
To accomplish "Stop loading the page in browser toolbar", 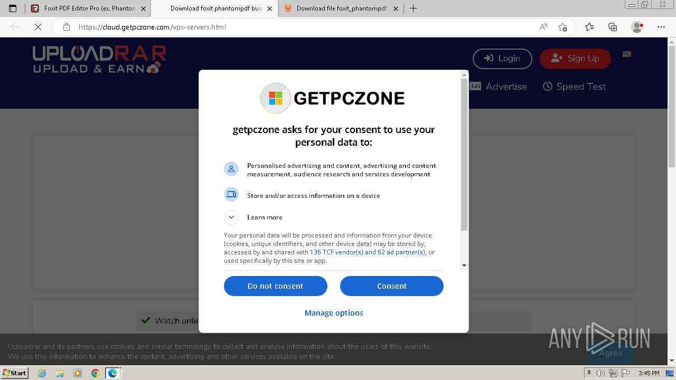I will (38, 27).
